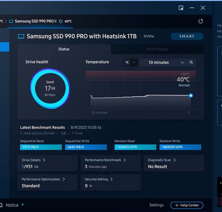Click the Drive Details label
This screenshot has height=212, width=222.
(31, 160)
